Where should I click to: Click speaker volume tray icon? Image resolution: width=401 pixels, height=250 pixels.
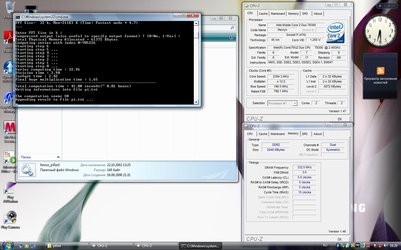coord(386,246)
